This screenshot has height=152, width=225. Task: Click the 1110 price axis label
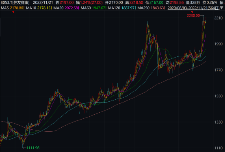coord(219,148)
